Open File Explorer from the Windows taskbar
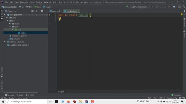 coord(81,101)
